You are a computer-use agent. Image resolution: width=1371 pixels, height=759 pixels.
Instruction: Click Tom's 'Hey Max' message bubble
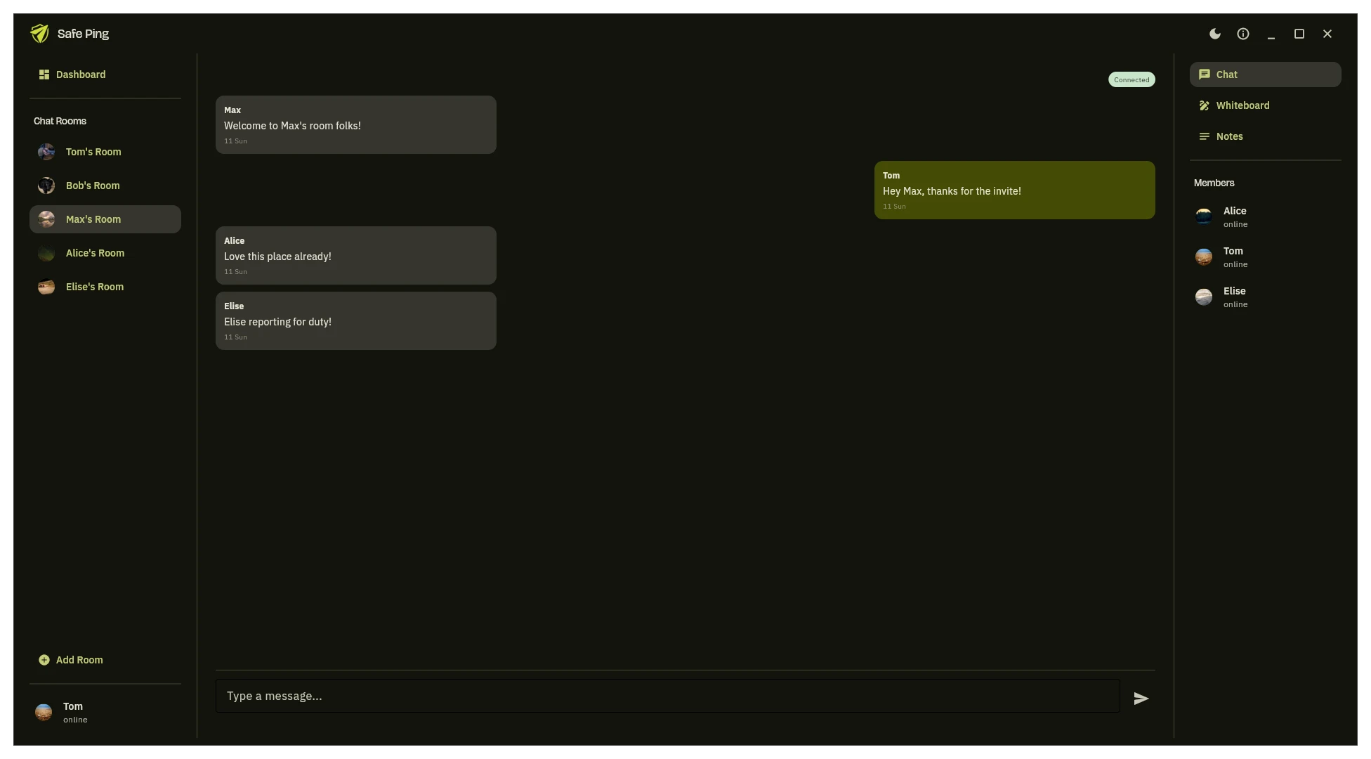[1015, 190]
